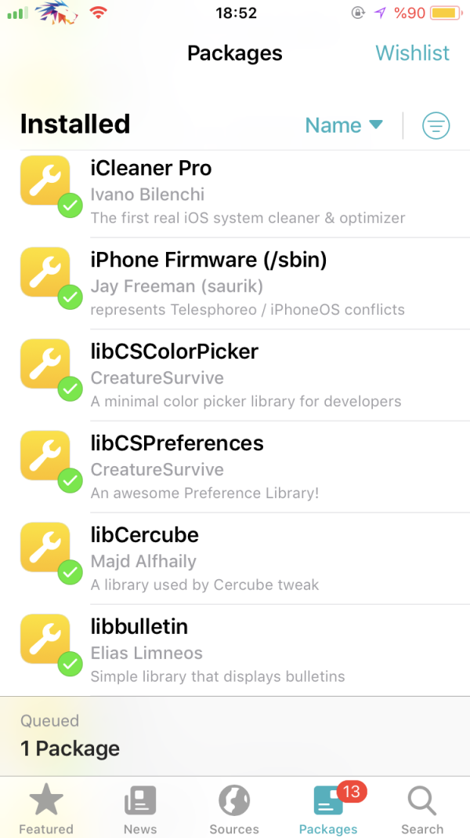Switch to the Packages tab
The height and width of the screenshot is (838, 470).
click(x=327, y=808)
